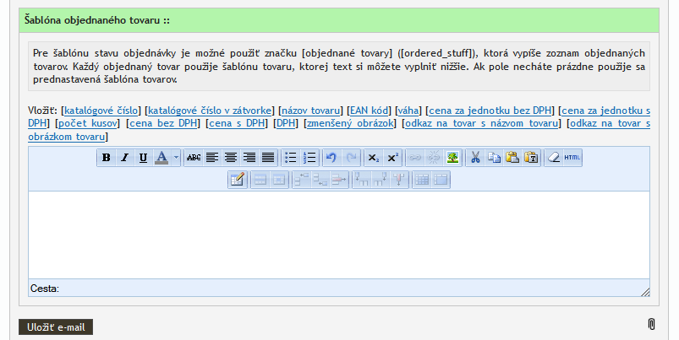Undo the last edit
The height and width of the screenshot is (340, 679).
[x=331, y=157]
